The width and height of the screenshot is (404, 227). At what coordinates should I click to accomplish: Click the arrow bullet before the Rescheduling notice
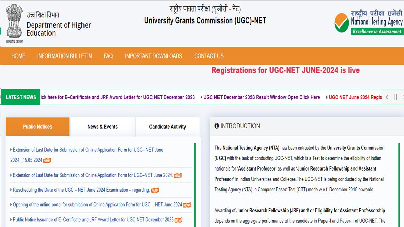coord(11,190)
